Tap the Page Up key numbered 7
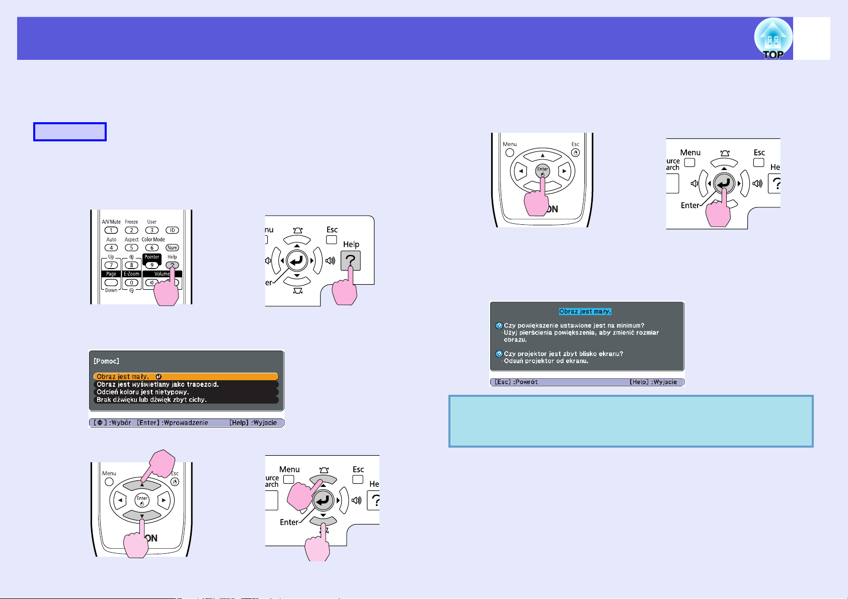 [x=111, y=265]
